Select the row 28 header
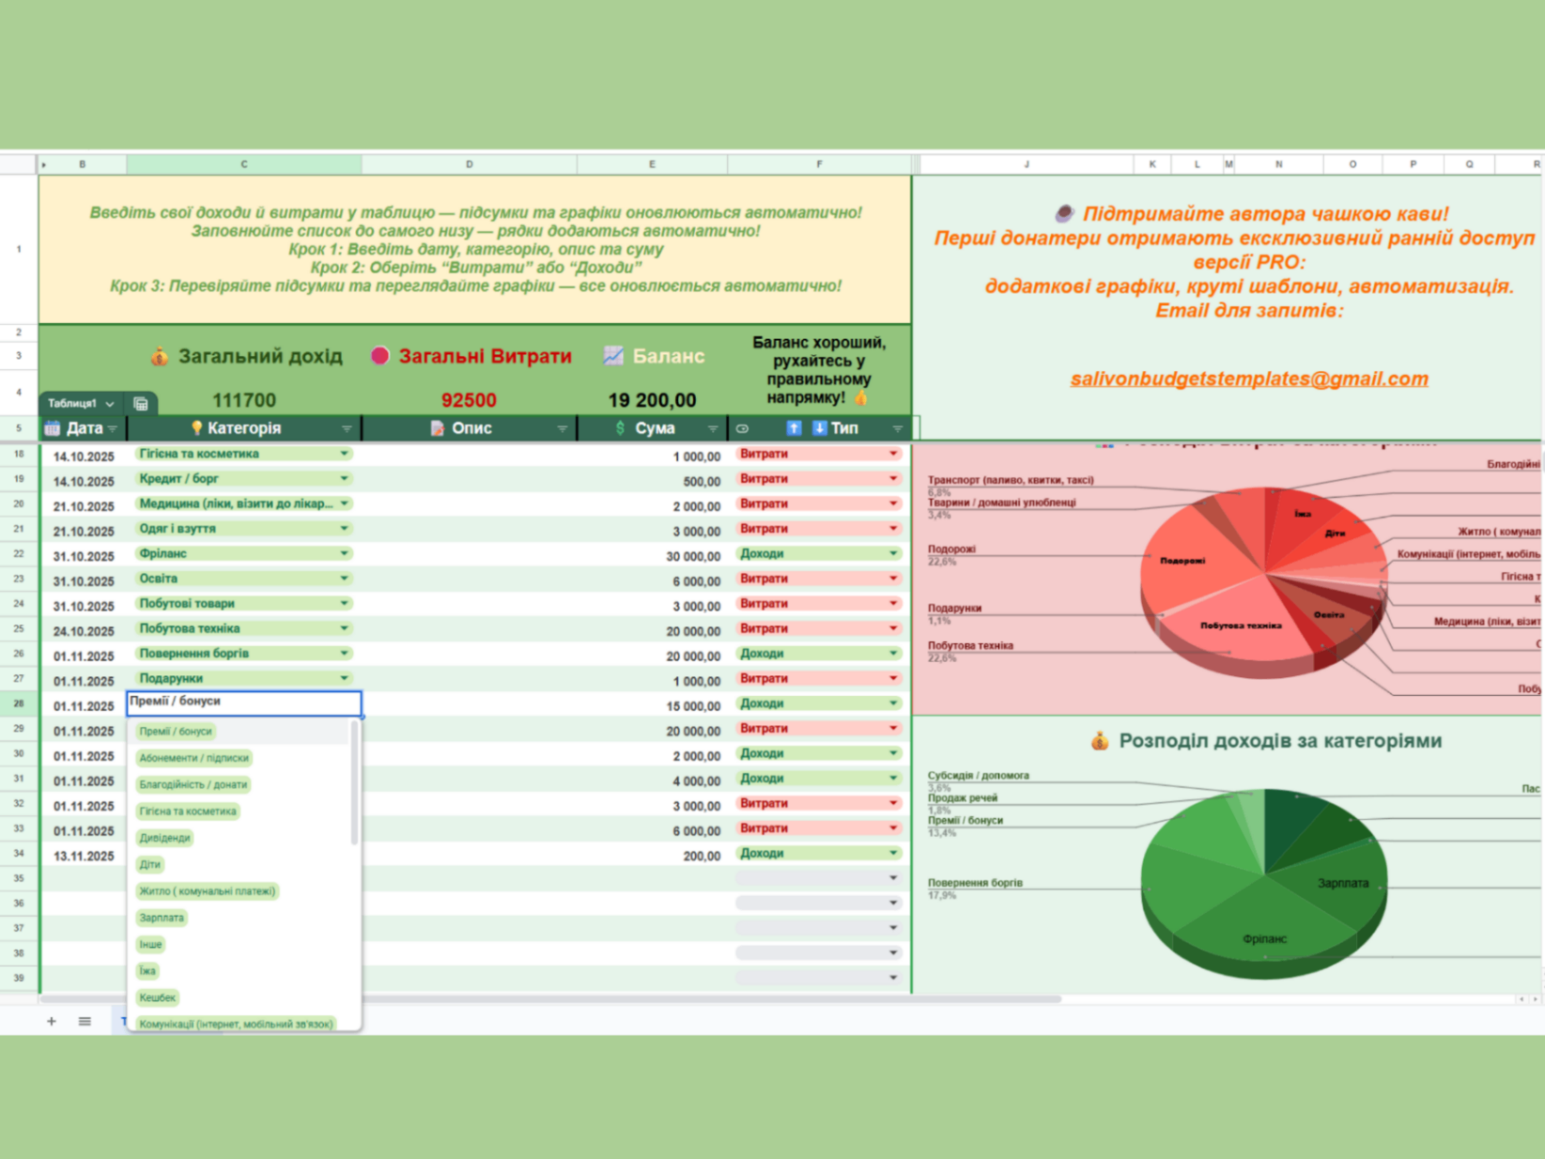 (x=19, y=703)
